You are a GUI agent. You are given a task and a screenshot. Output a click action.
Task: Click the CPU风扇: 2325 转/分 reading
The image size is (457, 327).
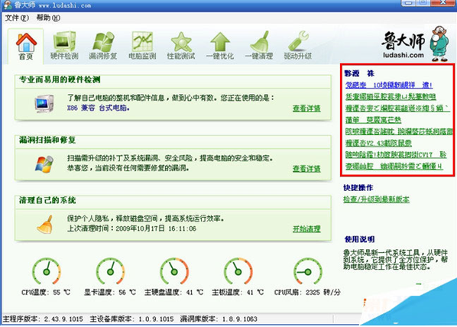(307, 292)
